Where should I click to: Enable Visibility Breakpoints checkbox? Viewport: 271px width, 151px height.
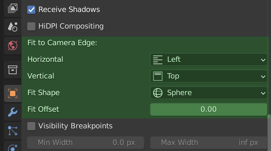[31, 126]
